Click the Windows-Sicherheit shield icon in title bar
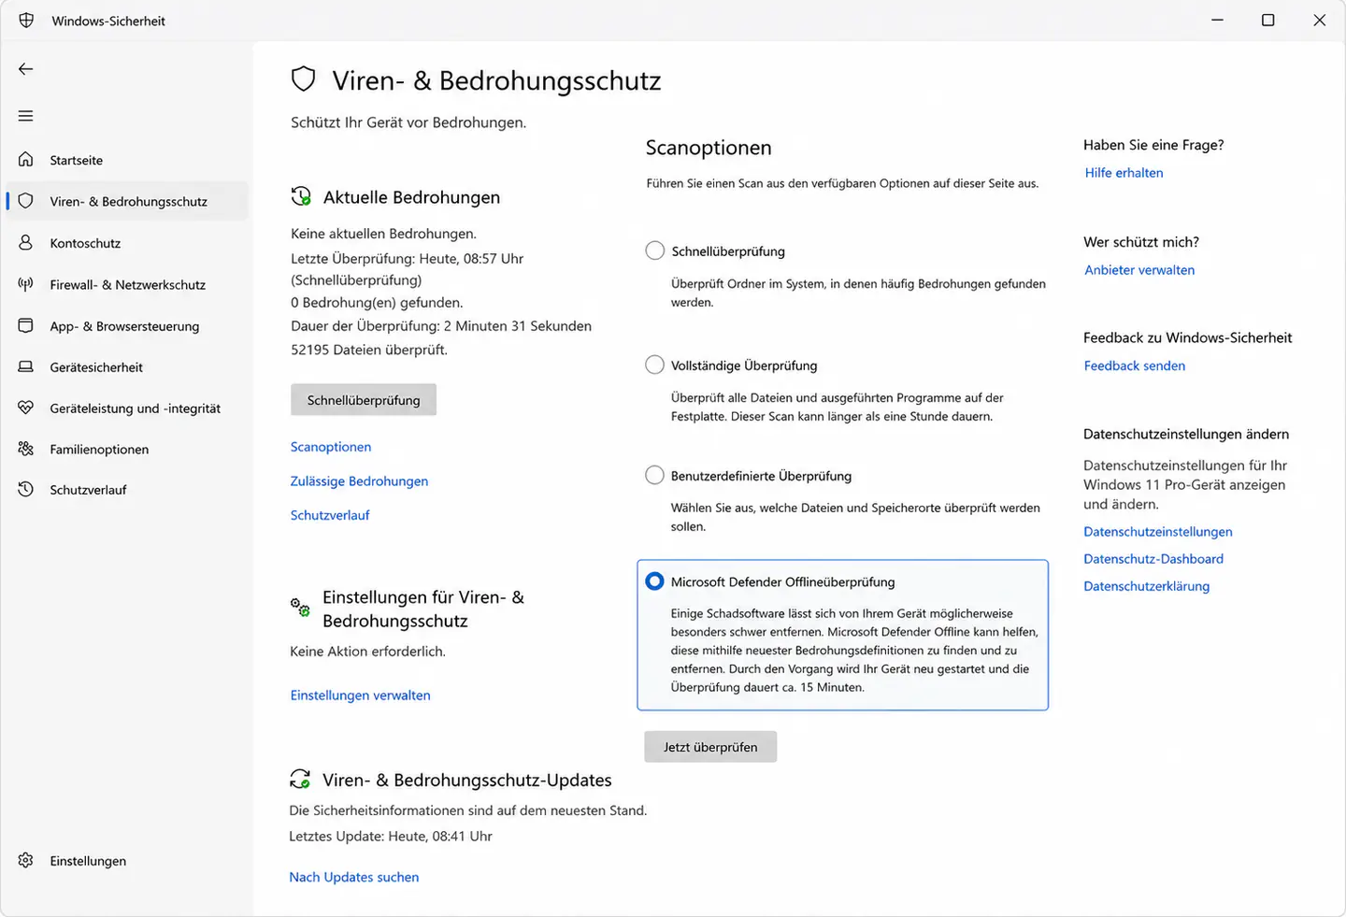The height and width of the screenshot is (917, 1346). pos(26,21)
